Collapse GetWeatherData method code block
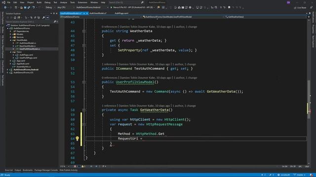Viewport: 316px width, 177px height. click(x=84, y=110)
